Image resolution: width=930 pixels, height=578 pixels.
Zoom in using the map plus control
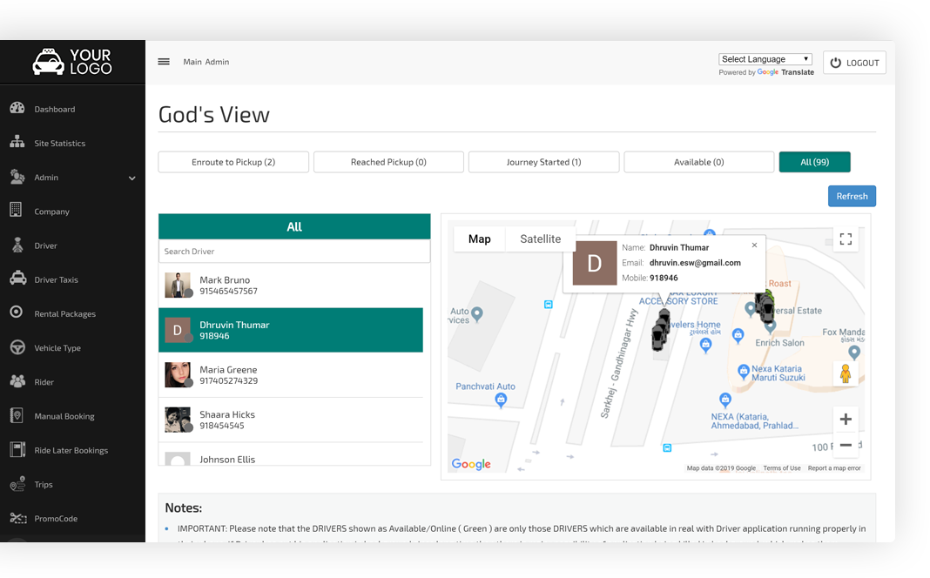pyautogui.click(x=846, y=419)
